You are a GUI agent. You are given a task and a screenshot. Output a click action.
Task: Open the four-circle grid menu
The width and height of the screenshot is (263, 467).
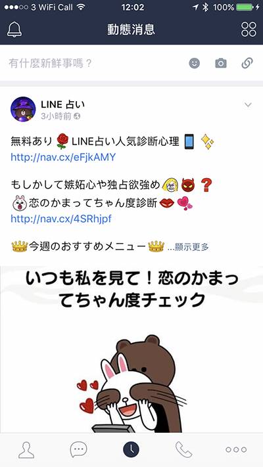click(x=249, y=29)
